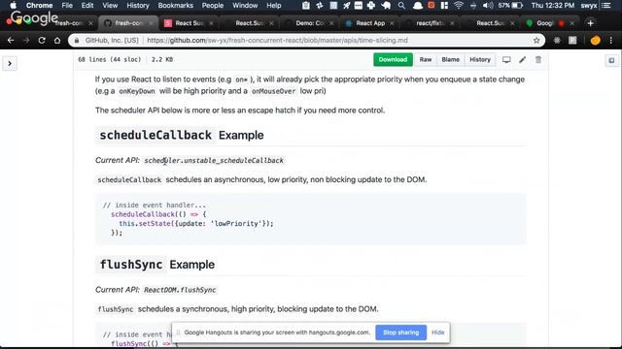Open the Help menu
Viewport: 622px width, 349px height.
(x=274, y=6)
